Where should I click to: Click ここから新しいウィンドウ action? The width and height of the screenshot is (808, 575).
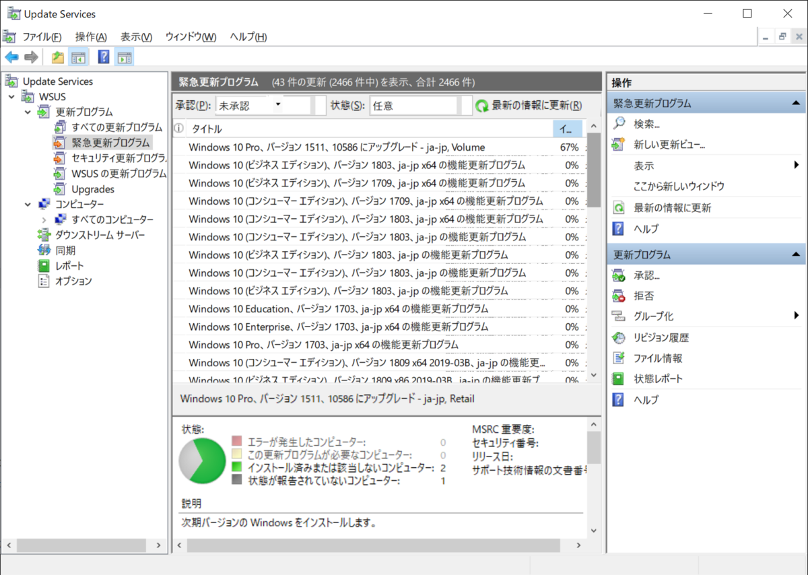point(679,187)
